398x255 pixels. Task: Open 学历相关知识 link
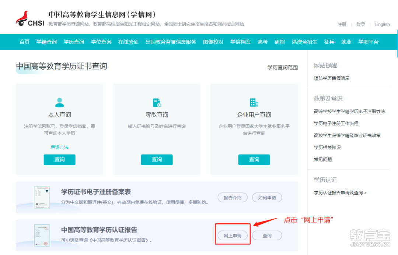pyautogui.click(x=327, y=147)
